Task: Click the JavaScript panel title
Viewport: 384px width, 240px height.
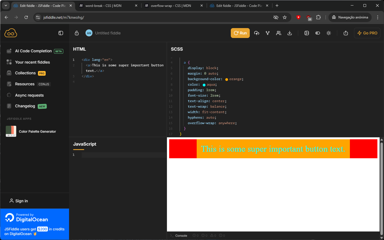Action: (85, 144)
